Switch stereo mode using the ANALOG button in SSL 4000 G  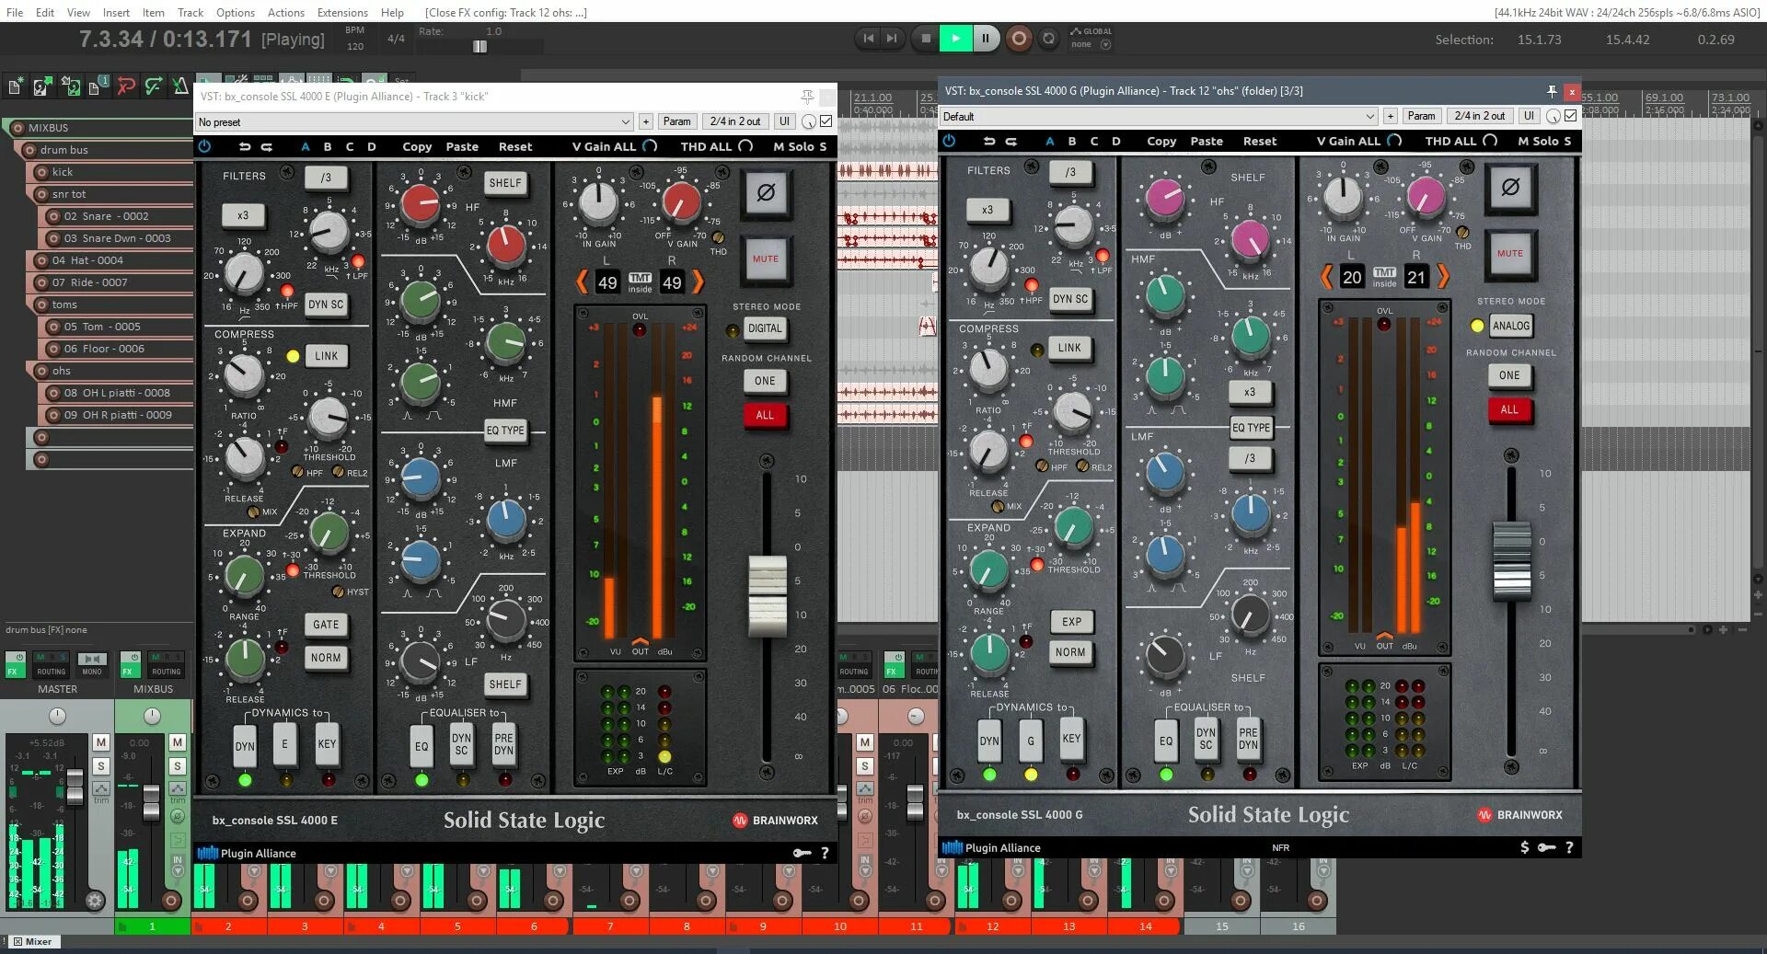(1511, 326)
